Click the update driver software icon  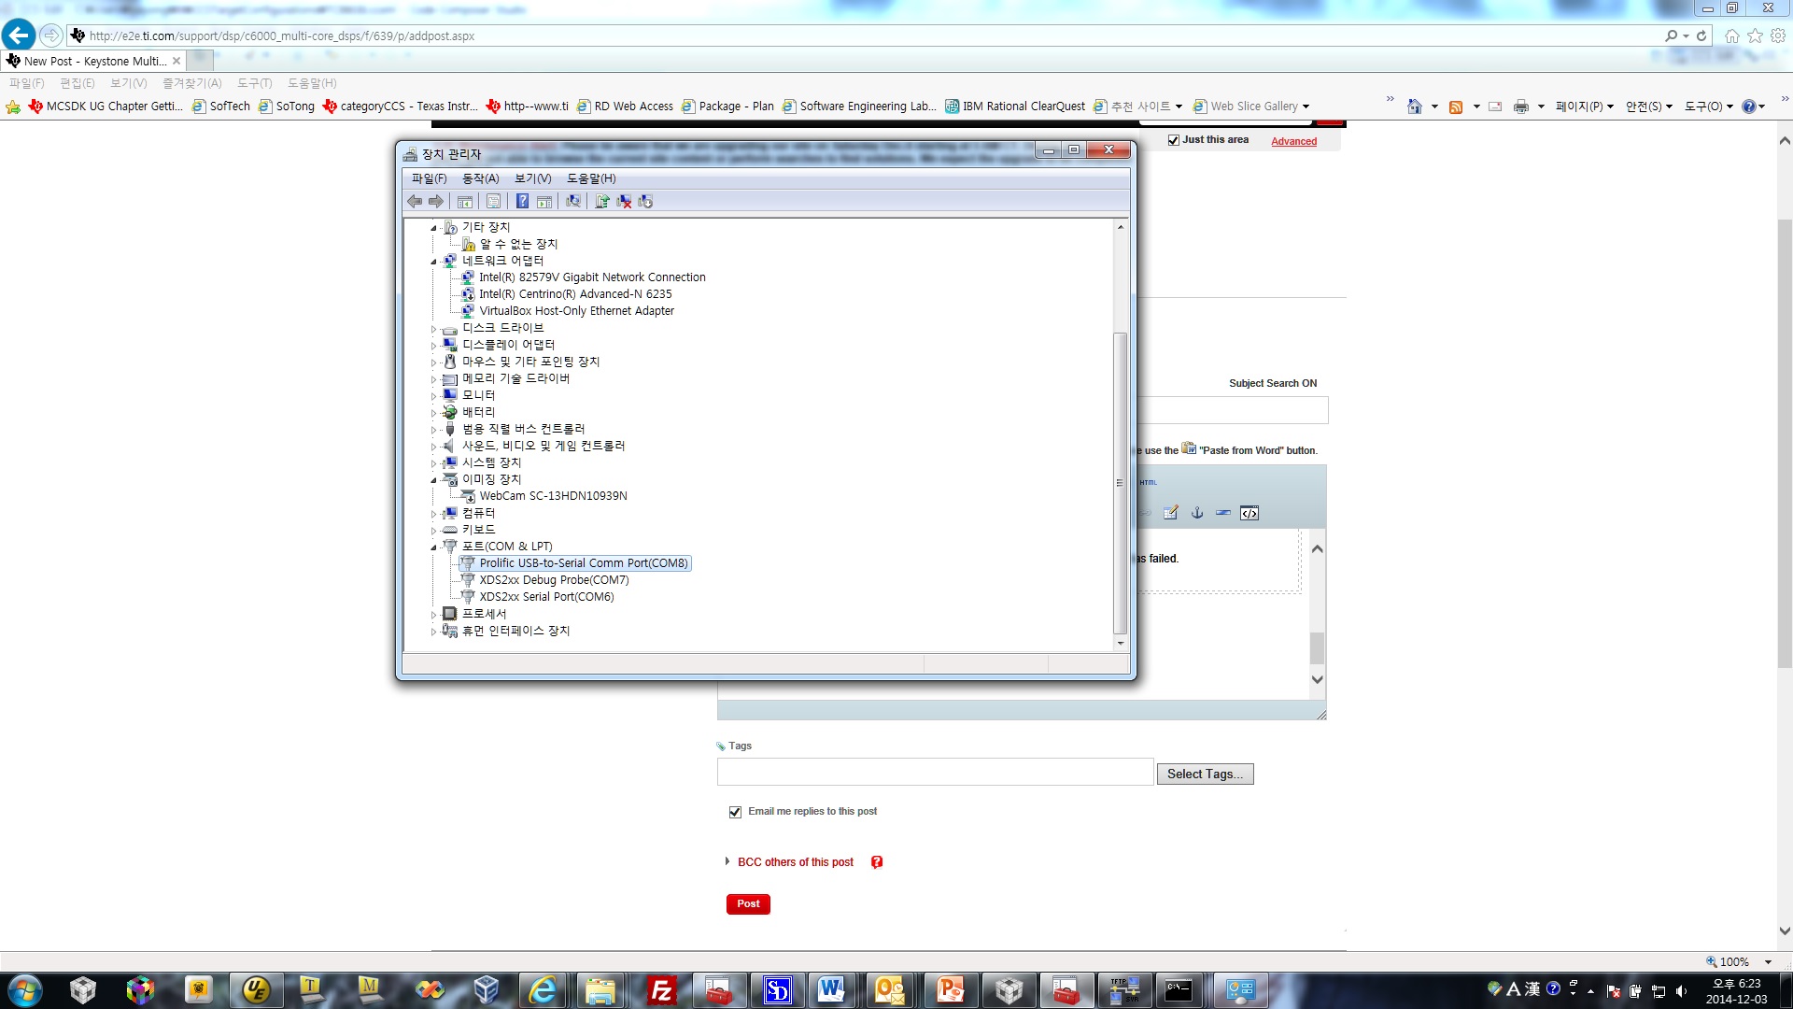[x=602, y=201]
